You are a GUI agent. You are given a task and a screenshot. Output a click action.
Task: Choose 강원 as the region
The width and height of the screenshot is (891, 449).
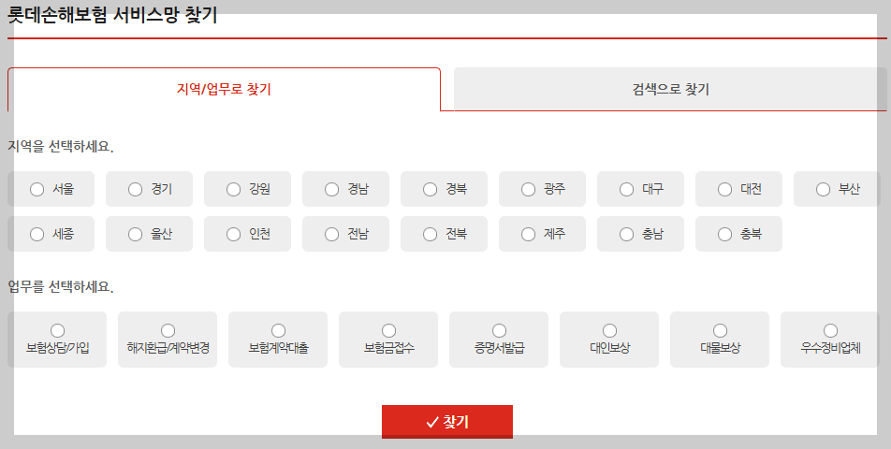tap(234, 189)
